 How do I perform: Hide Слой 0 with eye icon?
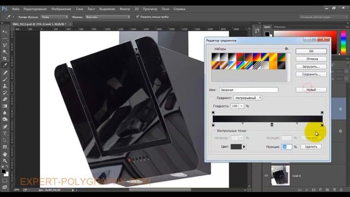(266, 176)
